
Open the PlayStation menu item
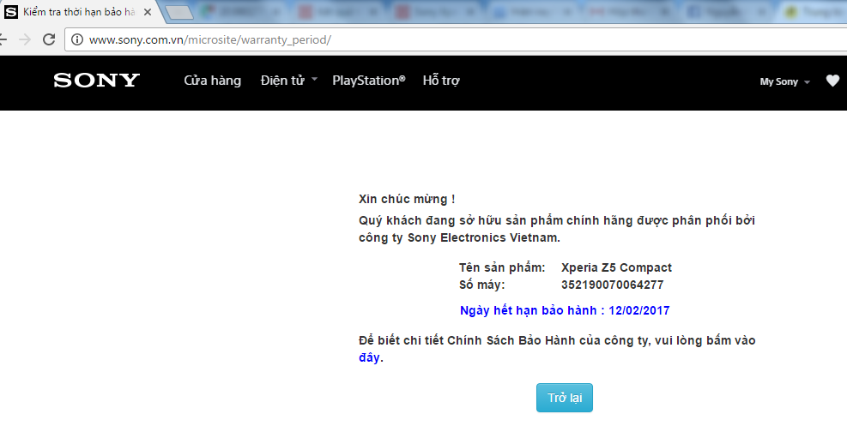click(368, 81)
